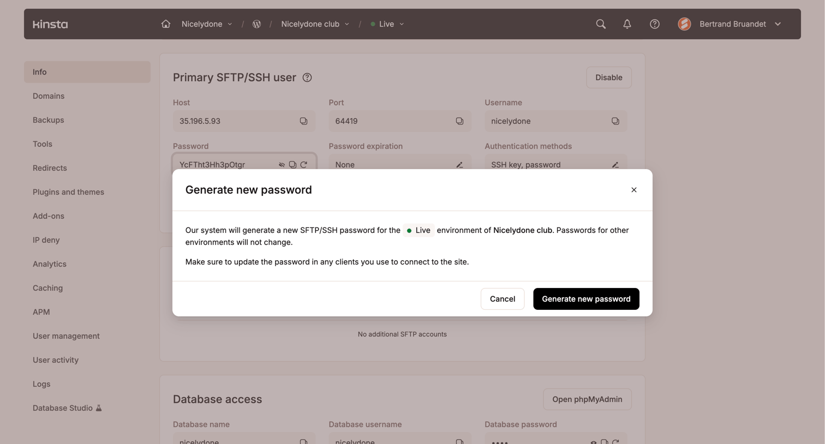Copy the SFTP password
The height and width of the screenshot is (444, 825).
[292, 165]
